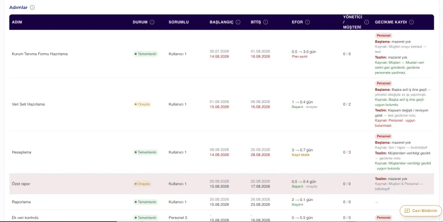Select the Raporlama step
Screen dimensions: 443x222
pyautogui.click(x=21, y=202)
